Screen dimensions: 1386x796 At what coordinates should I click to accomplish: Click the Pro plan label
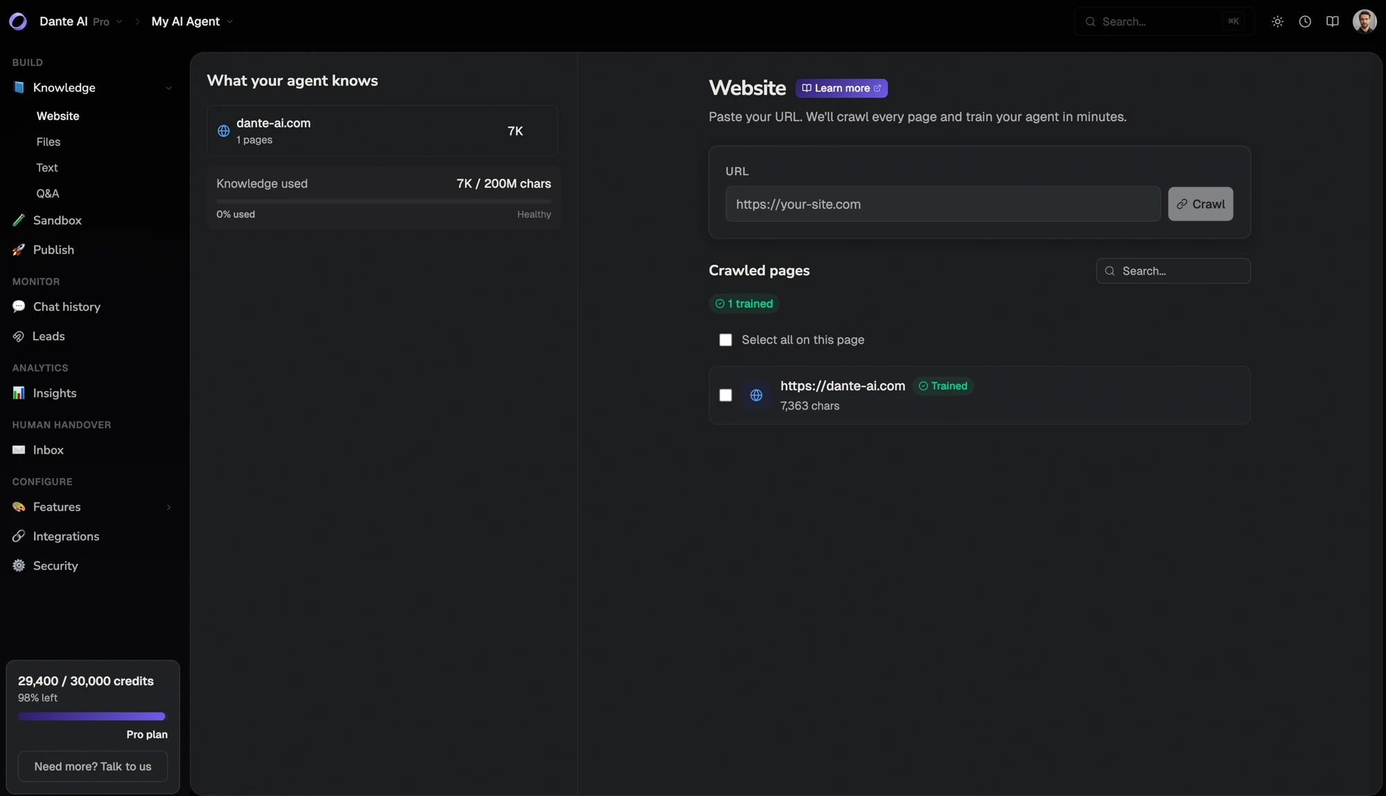[x=147, y=734]
